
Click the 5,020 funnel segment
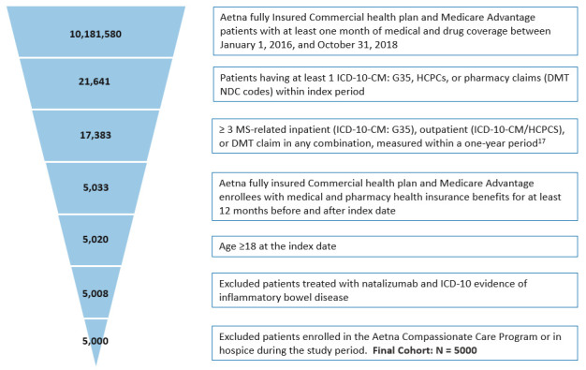pos(95,240)
